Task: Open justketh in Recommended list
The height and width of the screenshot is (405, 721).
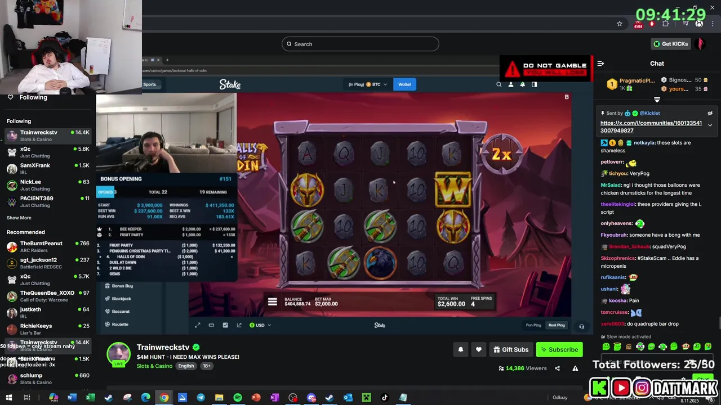Action: [47, 313]
